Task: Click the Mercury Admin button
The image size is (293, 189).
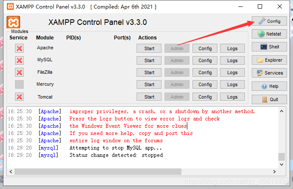Action: tap(177, 84)
